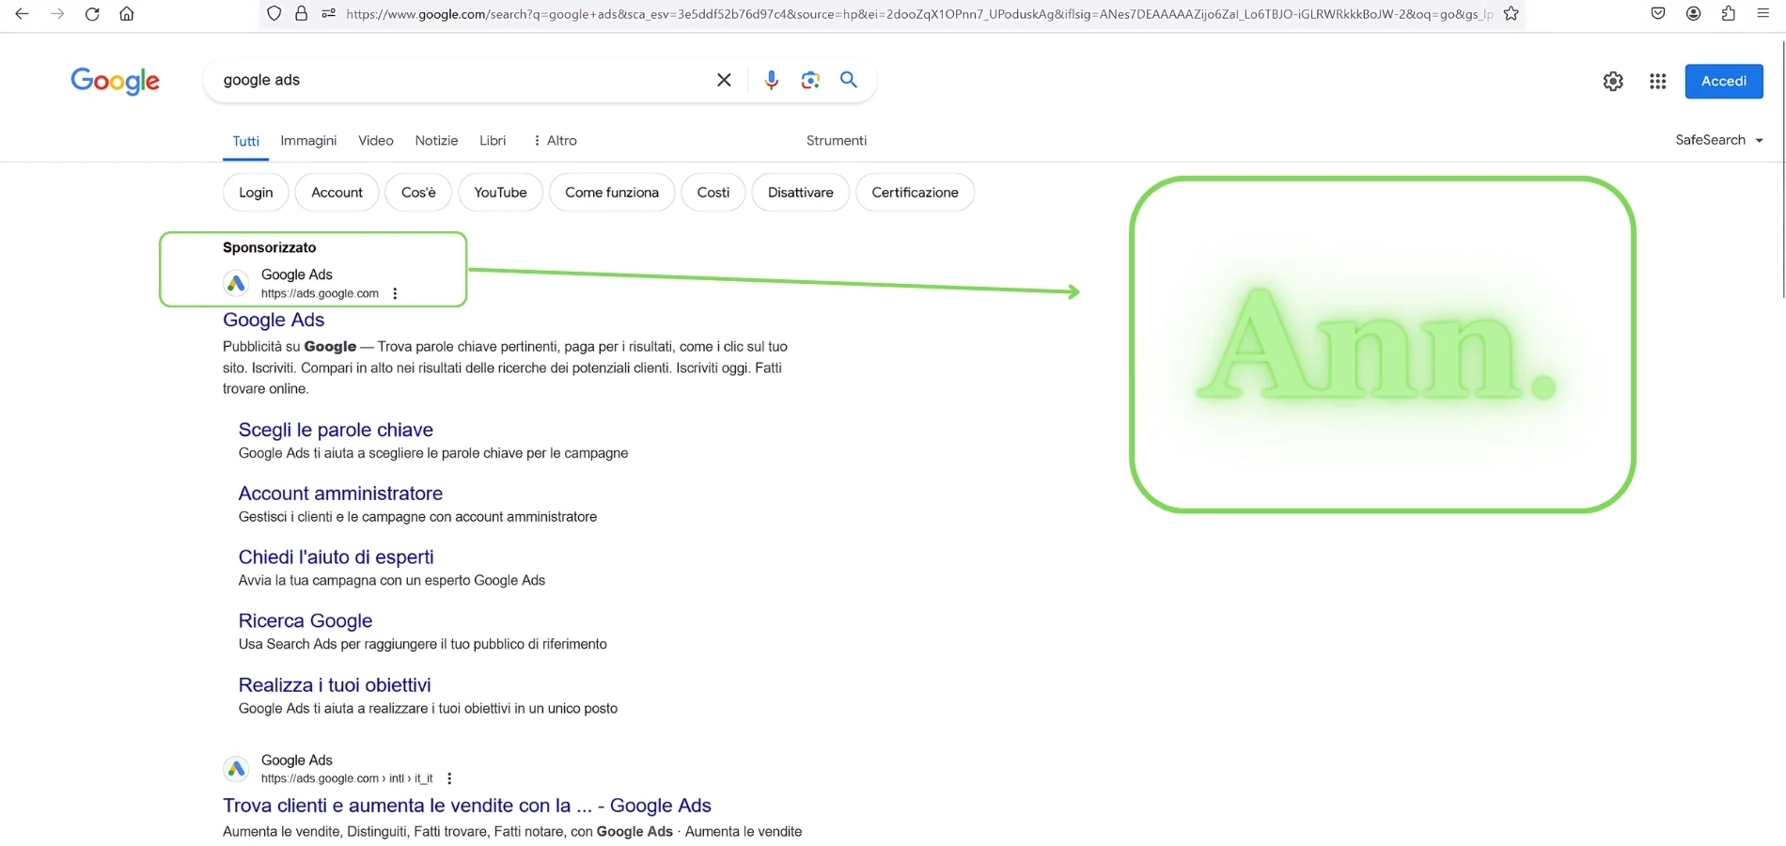
Task: Click the https://ads.google.com sponsored URL text
Action: tap(320, 293)
